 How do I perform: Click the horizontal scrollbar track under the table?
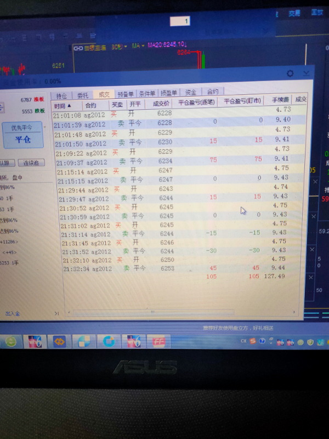click(154, 312)
